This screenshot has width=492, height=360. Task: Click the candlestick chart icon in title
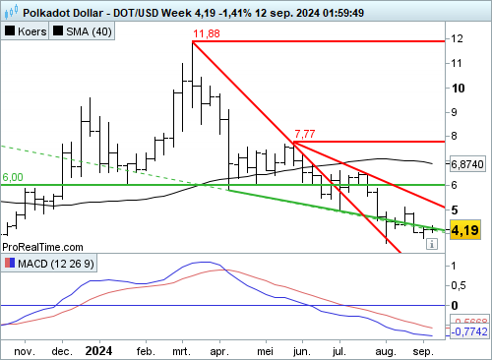[11, 12]
